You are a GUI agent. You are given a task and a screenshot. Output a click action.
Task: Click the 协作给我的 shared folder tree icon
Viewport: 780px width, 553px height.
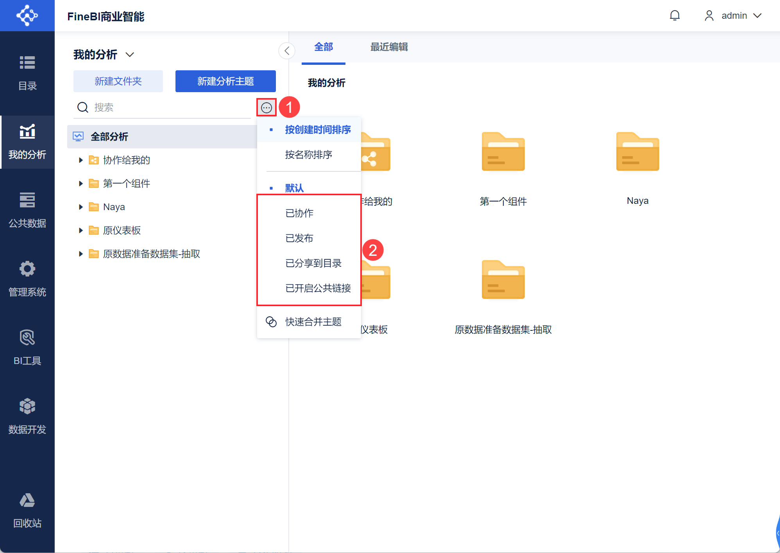[x=94, y=160]
